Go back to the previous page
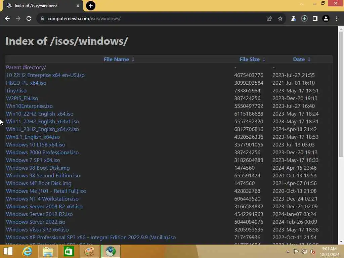 [7, 19]
